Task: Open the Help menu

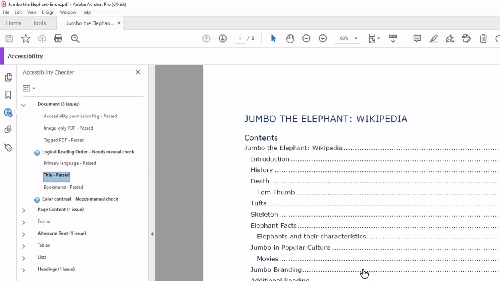Action: 86,12
